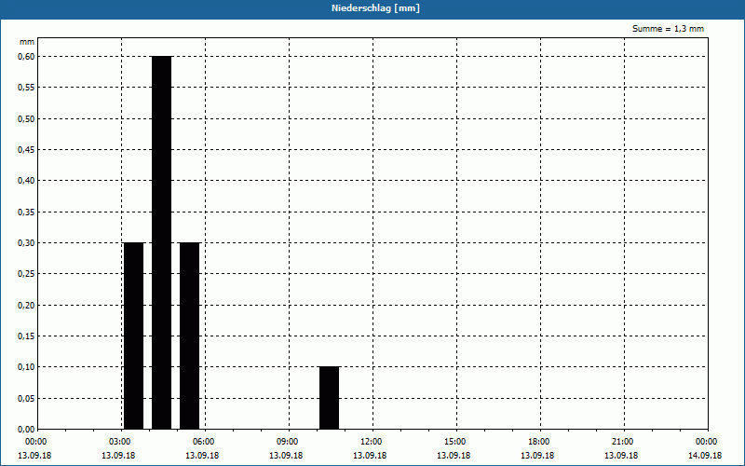745x466 pixels.
Task: Click the Summe = 1,3 mm label
Action: click(x=668, y=29)
